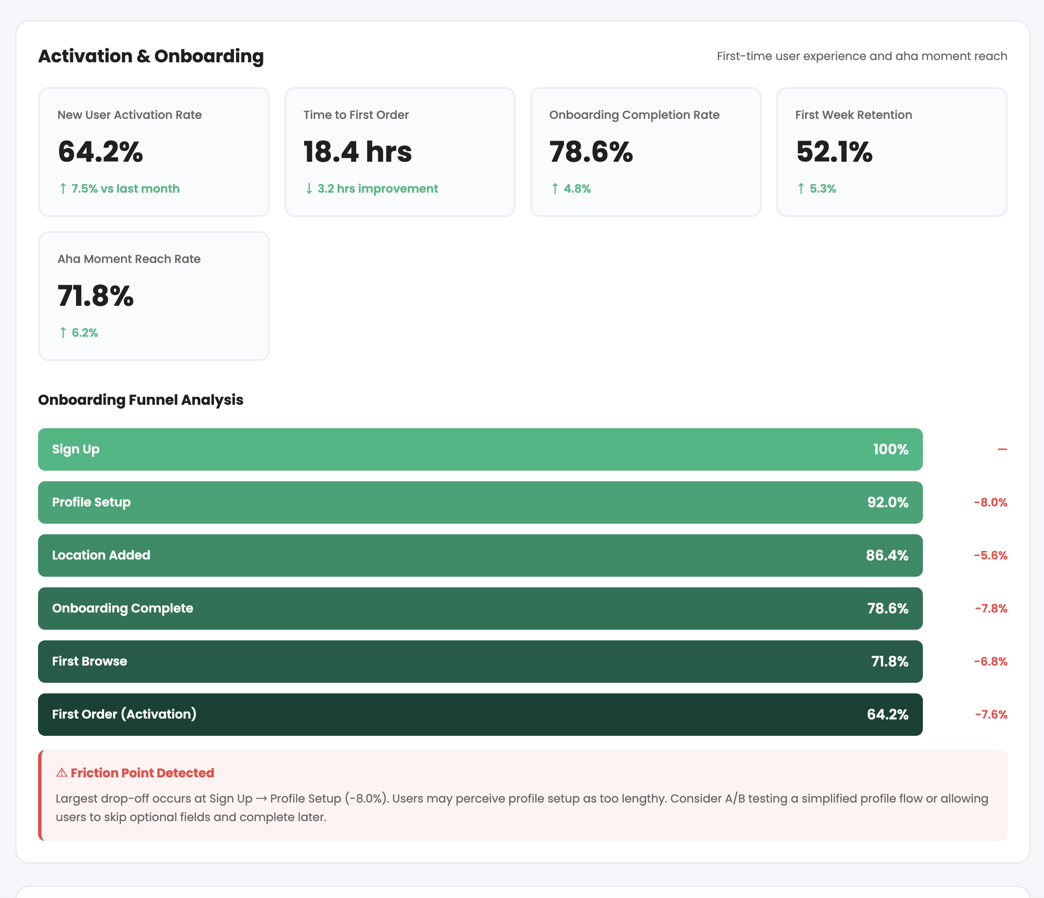Screen dimensions: 1044x898
Task: Click the warning icon in Friction Point Detected
Action: coord(61,772)
